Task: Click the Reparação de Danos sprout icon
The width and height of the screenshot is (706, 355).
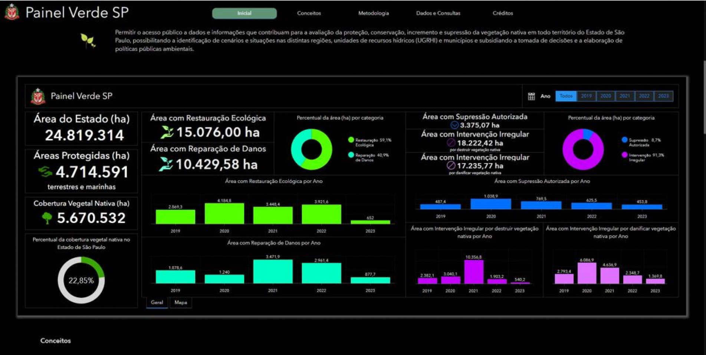Action: click(x=165, y=164)
